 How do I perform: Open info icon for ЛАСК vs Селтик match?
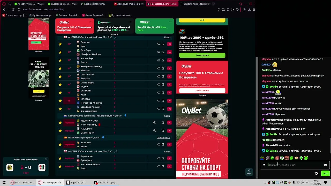click(x=155, y=131)
